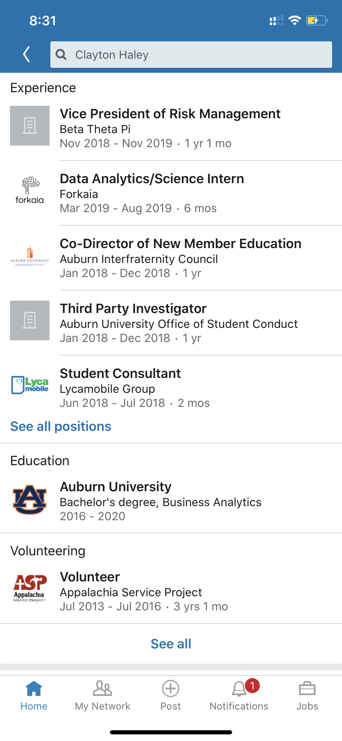Expand See all positions
The height and width of the screenshot is (741, 342).
pos(61,426)
